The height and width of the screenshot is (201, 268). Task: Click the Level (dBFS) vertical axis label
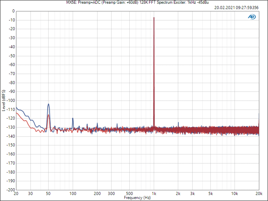(4, 100)
